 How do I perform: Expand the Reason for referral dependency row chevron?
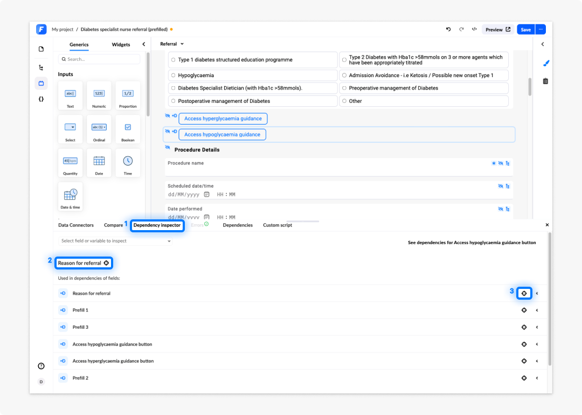(537, 294)
